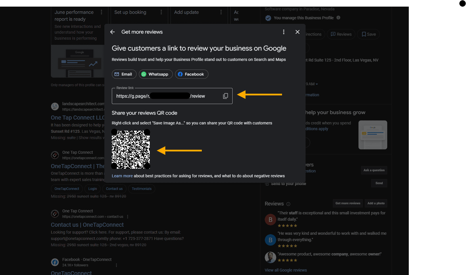
Task: Click the Contact us sitelink chip
Action: (x=114, y=189)
